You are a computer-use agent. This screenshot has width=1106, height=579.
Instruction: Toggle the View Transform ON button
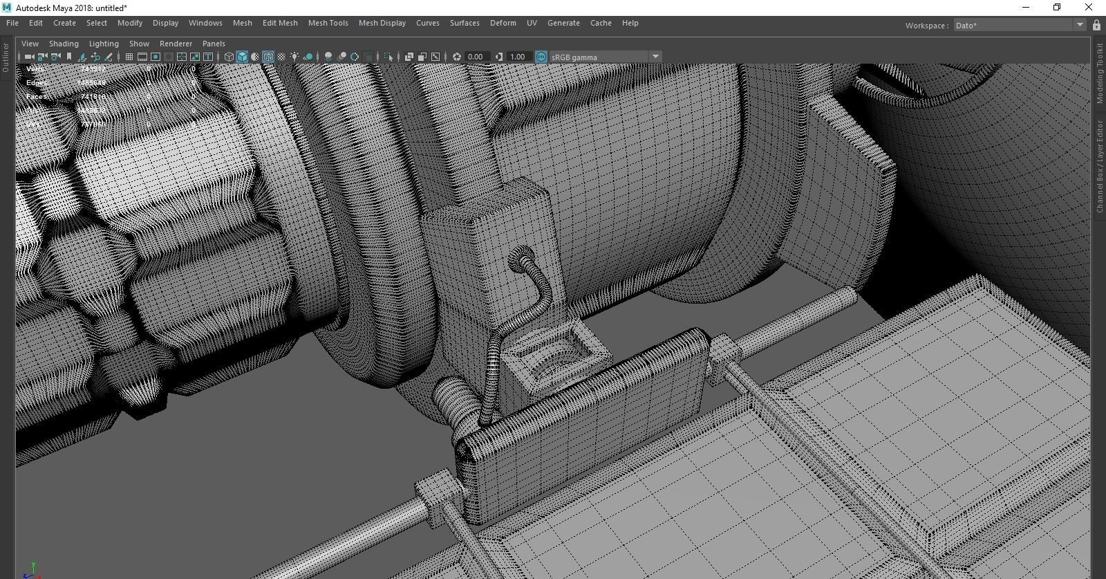pos(541,57)
